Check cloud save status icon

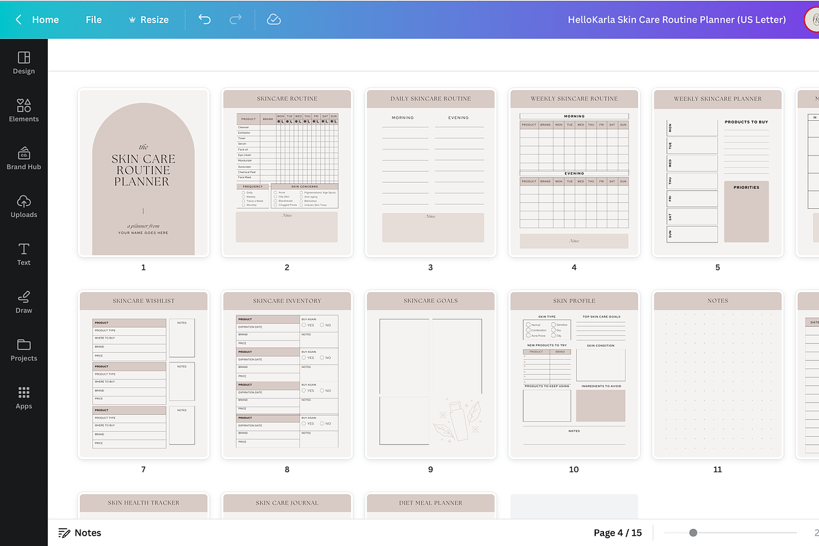click(x=274, y=19)
